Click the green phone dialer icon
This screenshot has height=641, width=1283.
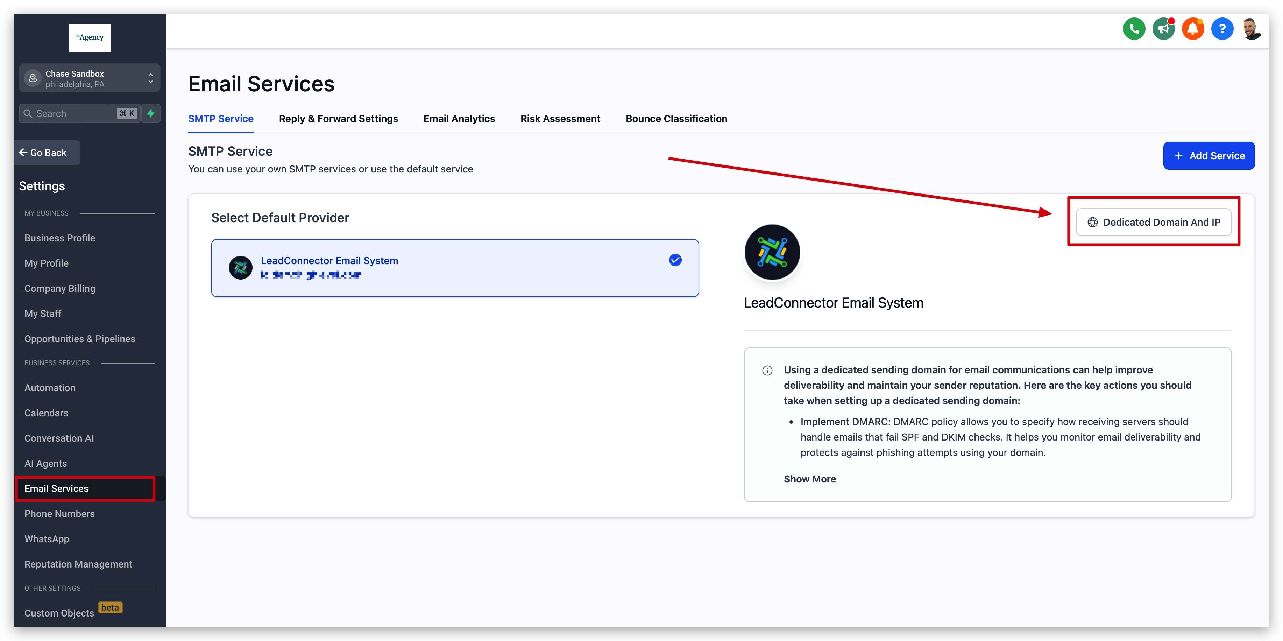[x=1134, y=29]
